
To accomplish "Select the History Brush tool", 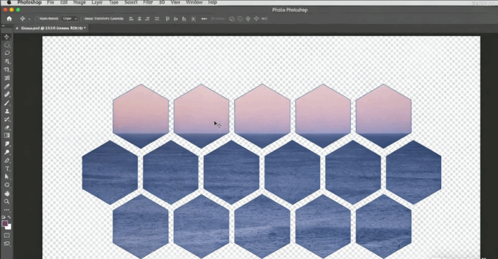I will point(6,120).
